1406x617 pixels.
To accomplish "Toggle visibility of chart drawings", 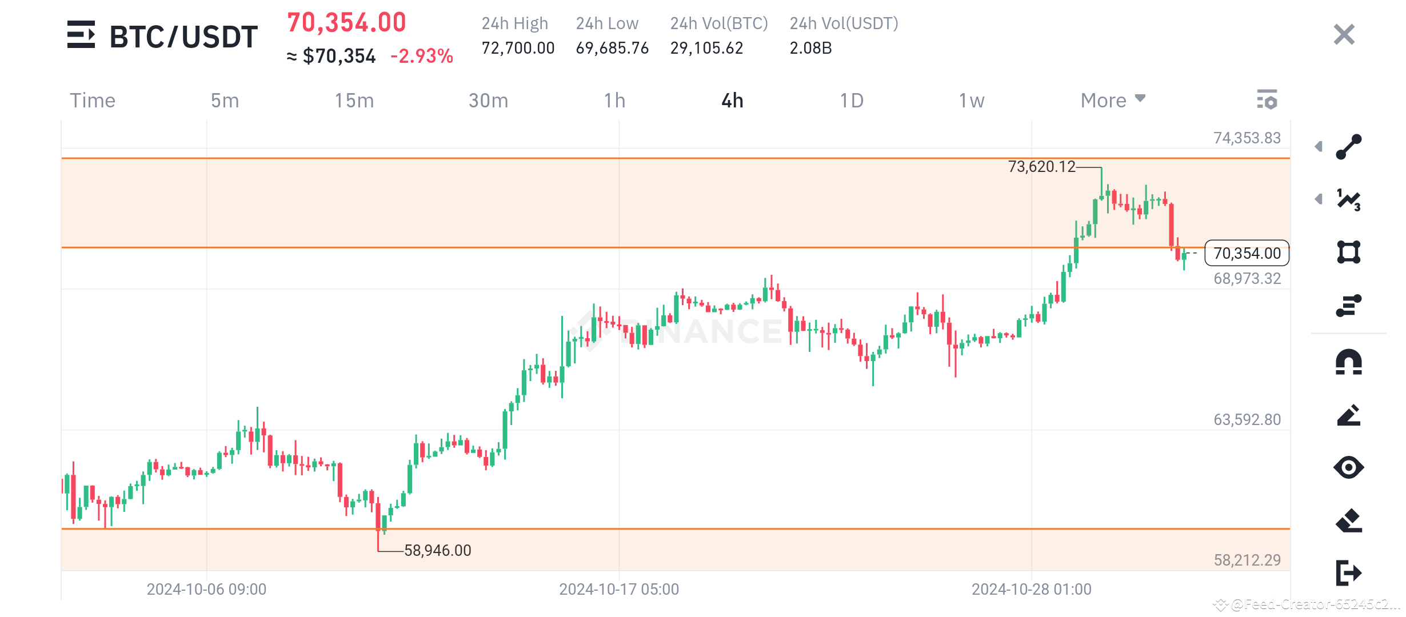I will pos(1349,467).
